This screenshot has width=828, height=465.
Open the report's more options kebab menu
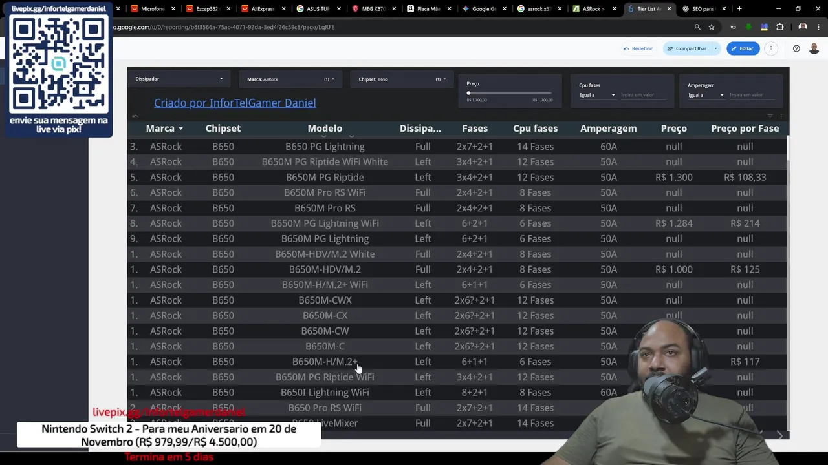[x=771, y=48]
